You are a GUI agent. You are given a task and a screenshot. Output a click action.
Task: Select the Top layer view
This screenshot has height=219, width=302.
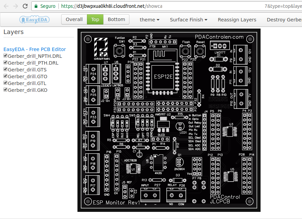tap(95, 19)
